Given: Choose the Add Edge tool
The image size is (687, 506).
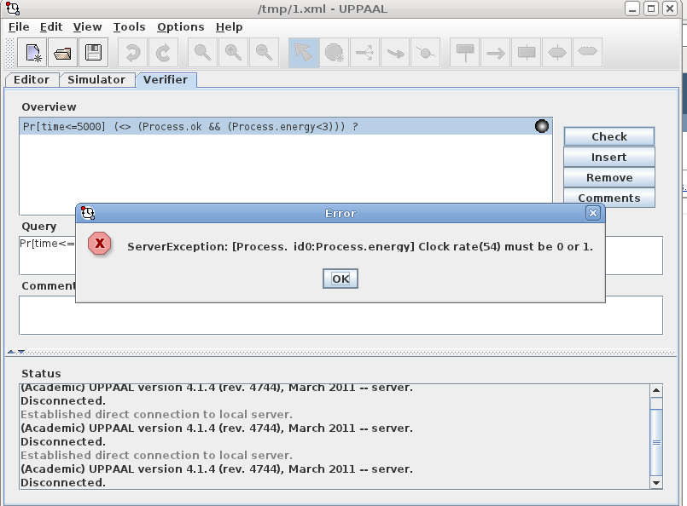Looking at the screenshot, I should (x=395, y=53).
